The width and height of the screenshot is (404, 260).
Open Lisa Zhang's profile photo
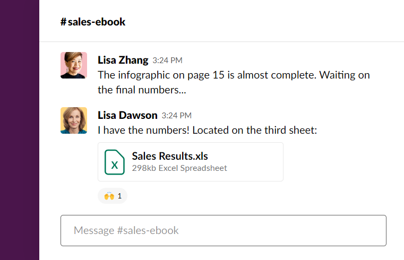(74, 65)
